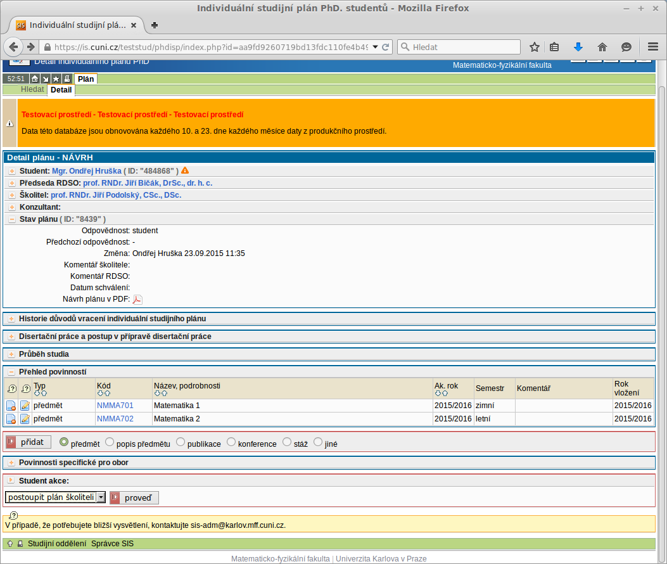Sort Ak. rok column descending with down arrow
Viewport: 667px width, 564px height.
tap(438, 394)
